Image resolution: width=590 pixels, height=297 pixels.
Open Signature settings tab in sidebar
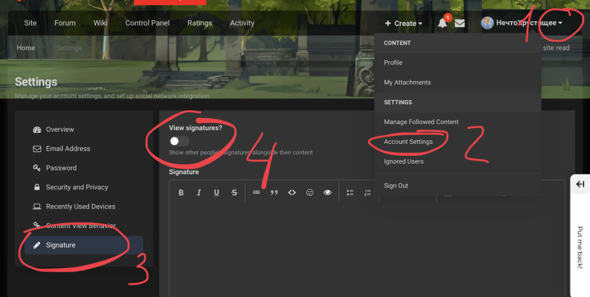coord(61,245)
